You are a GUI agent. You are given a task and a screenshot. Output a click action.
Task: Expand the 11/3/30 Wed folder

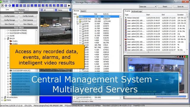tap(77, 19)
